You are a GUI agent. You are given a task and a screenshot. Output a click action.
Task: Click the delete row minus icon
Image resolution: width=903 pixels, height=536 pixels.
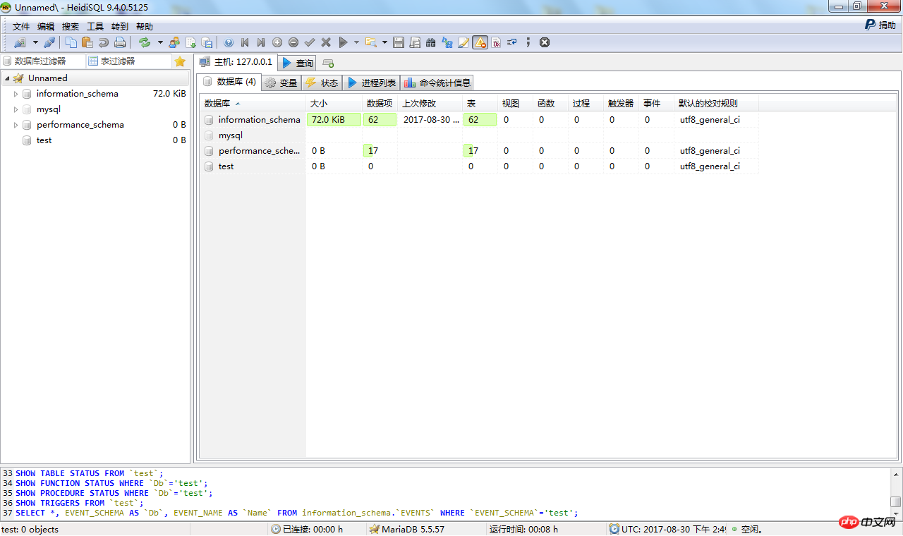tap(293, 42)
